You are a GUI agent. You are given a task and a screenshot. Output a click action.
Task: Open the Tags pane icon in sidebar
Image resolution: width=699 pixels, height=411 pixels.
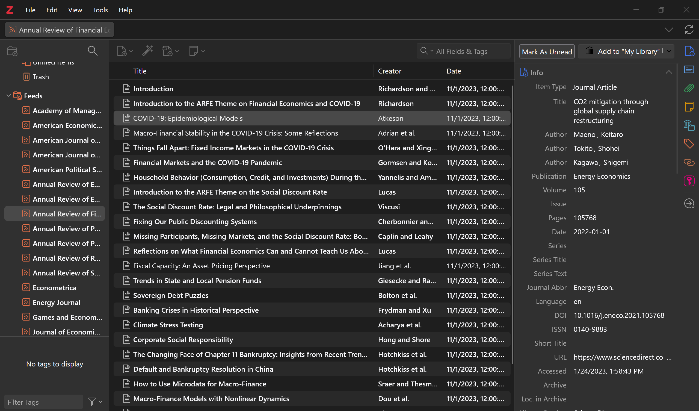(x=689, y=143)
